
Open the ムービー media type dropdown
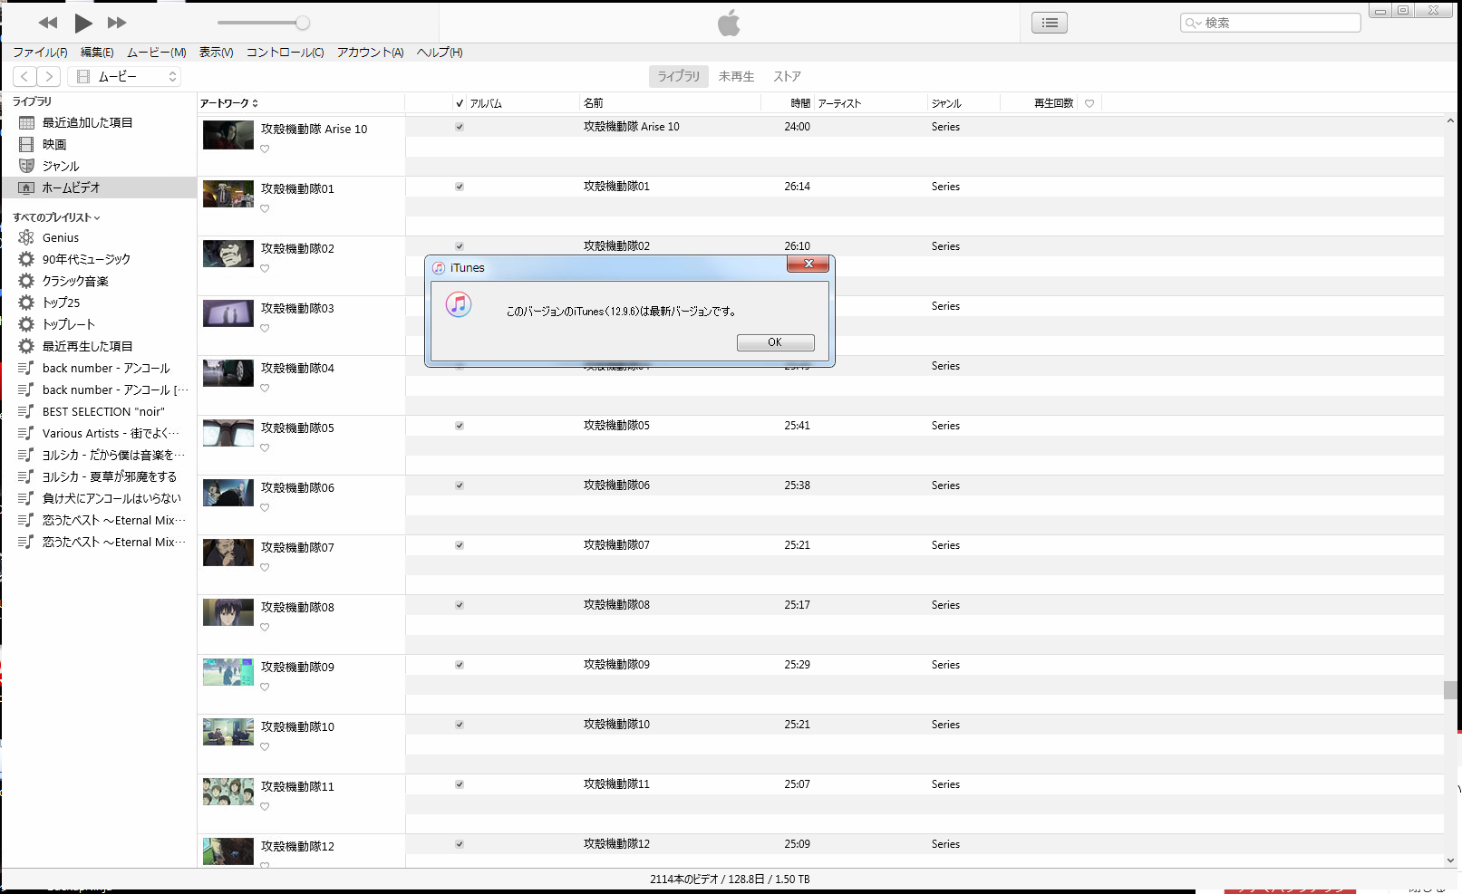coord(124,77)
